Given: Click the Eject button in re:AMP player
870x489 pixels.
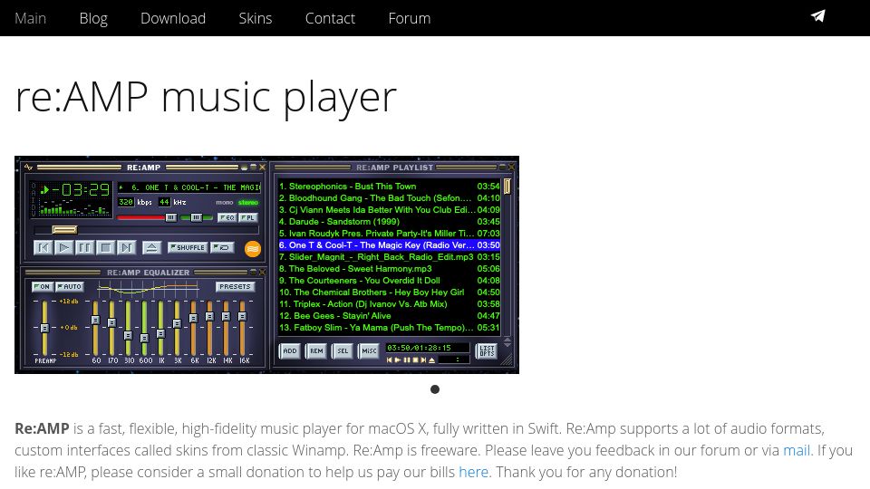Looking at the screenshot, I should pyautogui.click(x=151, y=247).
